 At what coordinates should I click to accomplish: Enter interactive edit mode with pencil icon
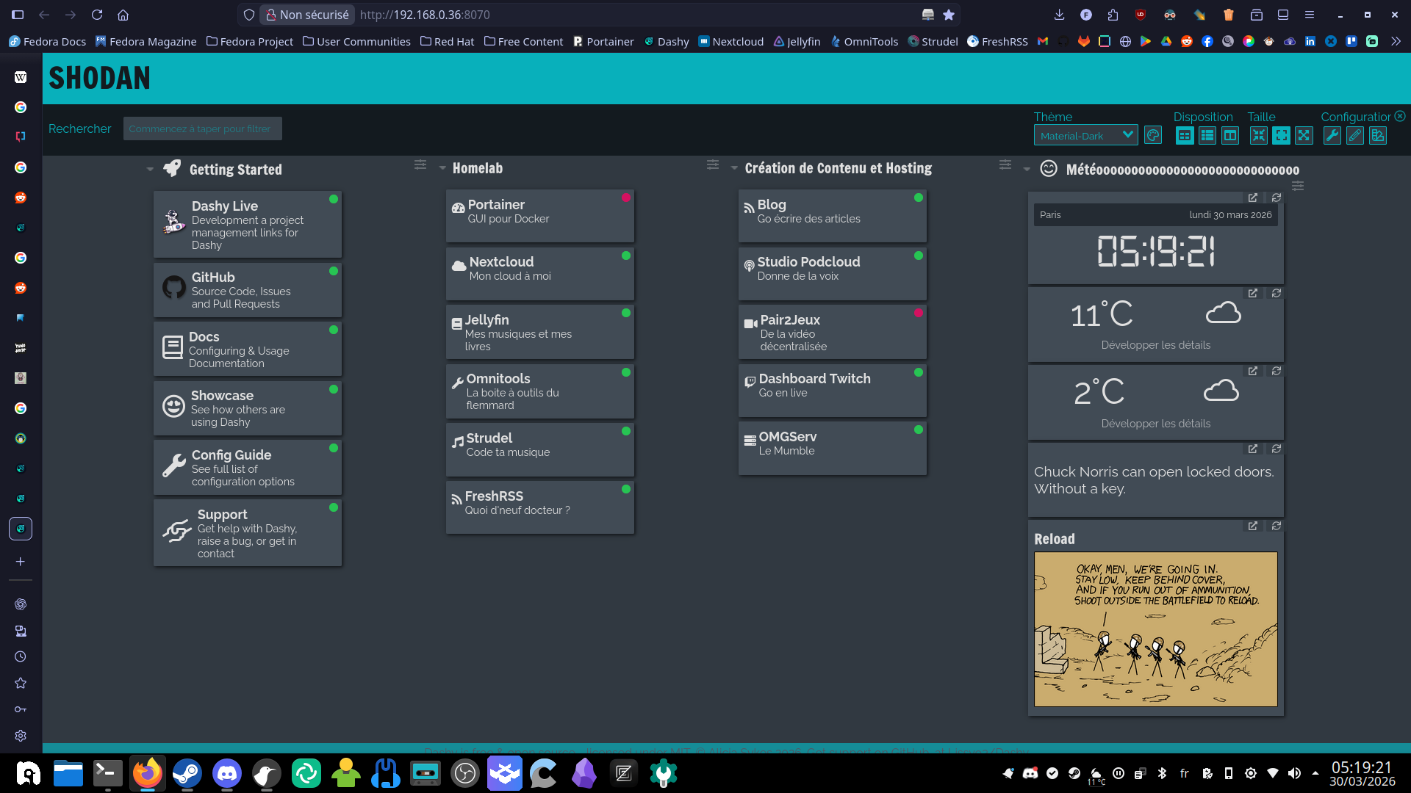(x=1355, y=136)
